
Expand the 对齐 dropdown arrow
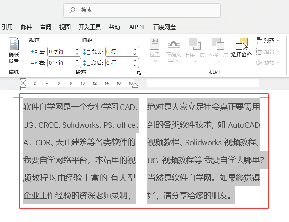click(277, 40)
